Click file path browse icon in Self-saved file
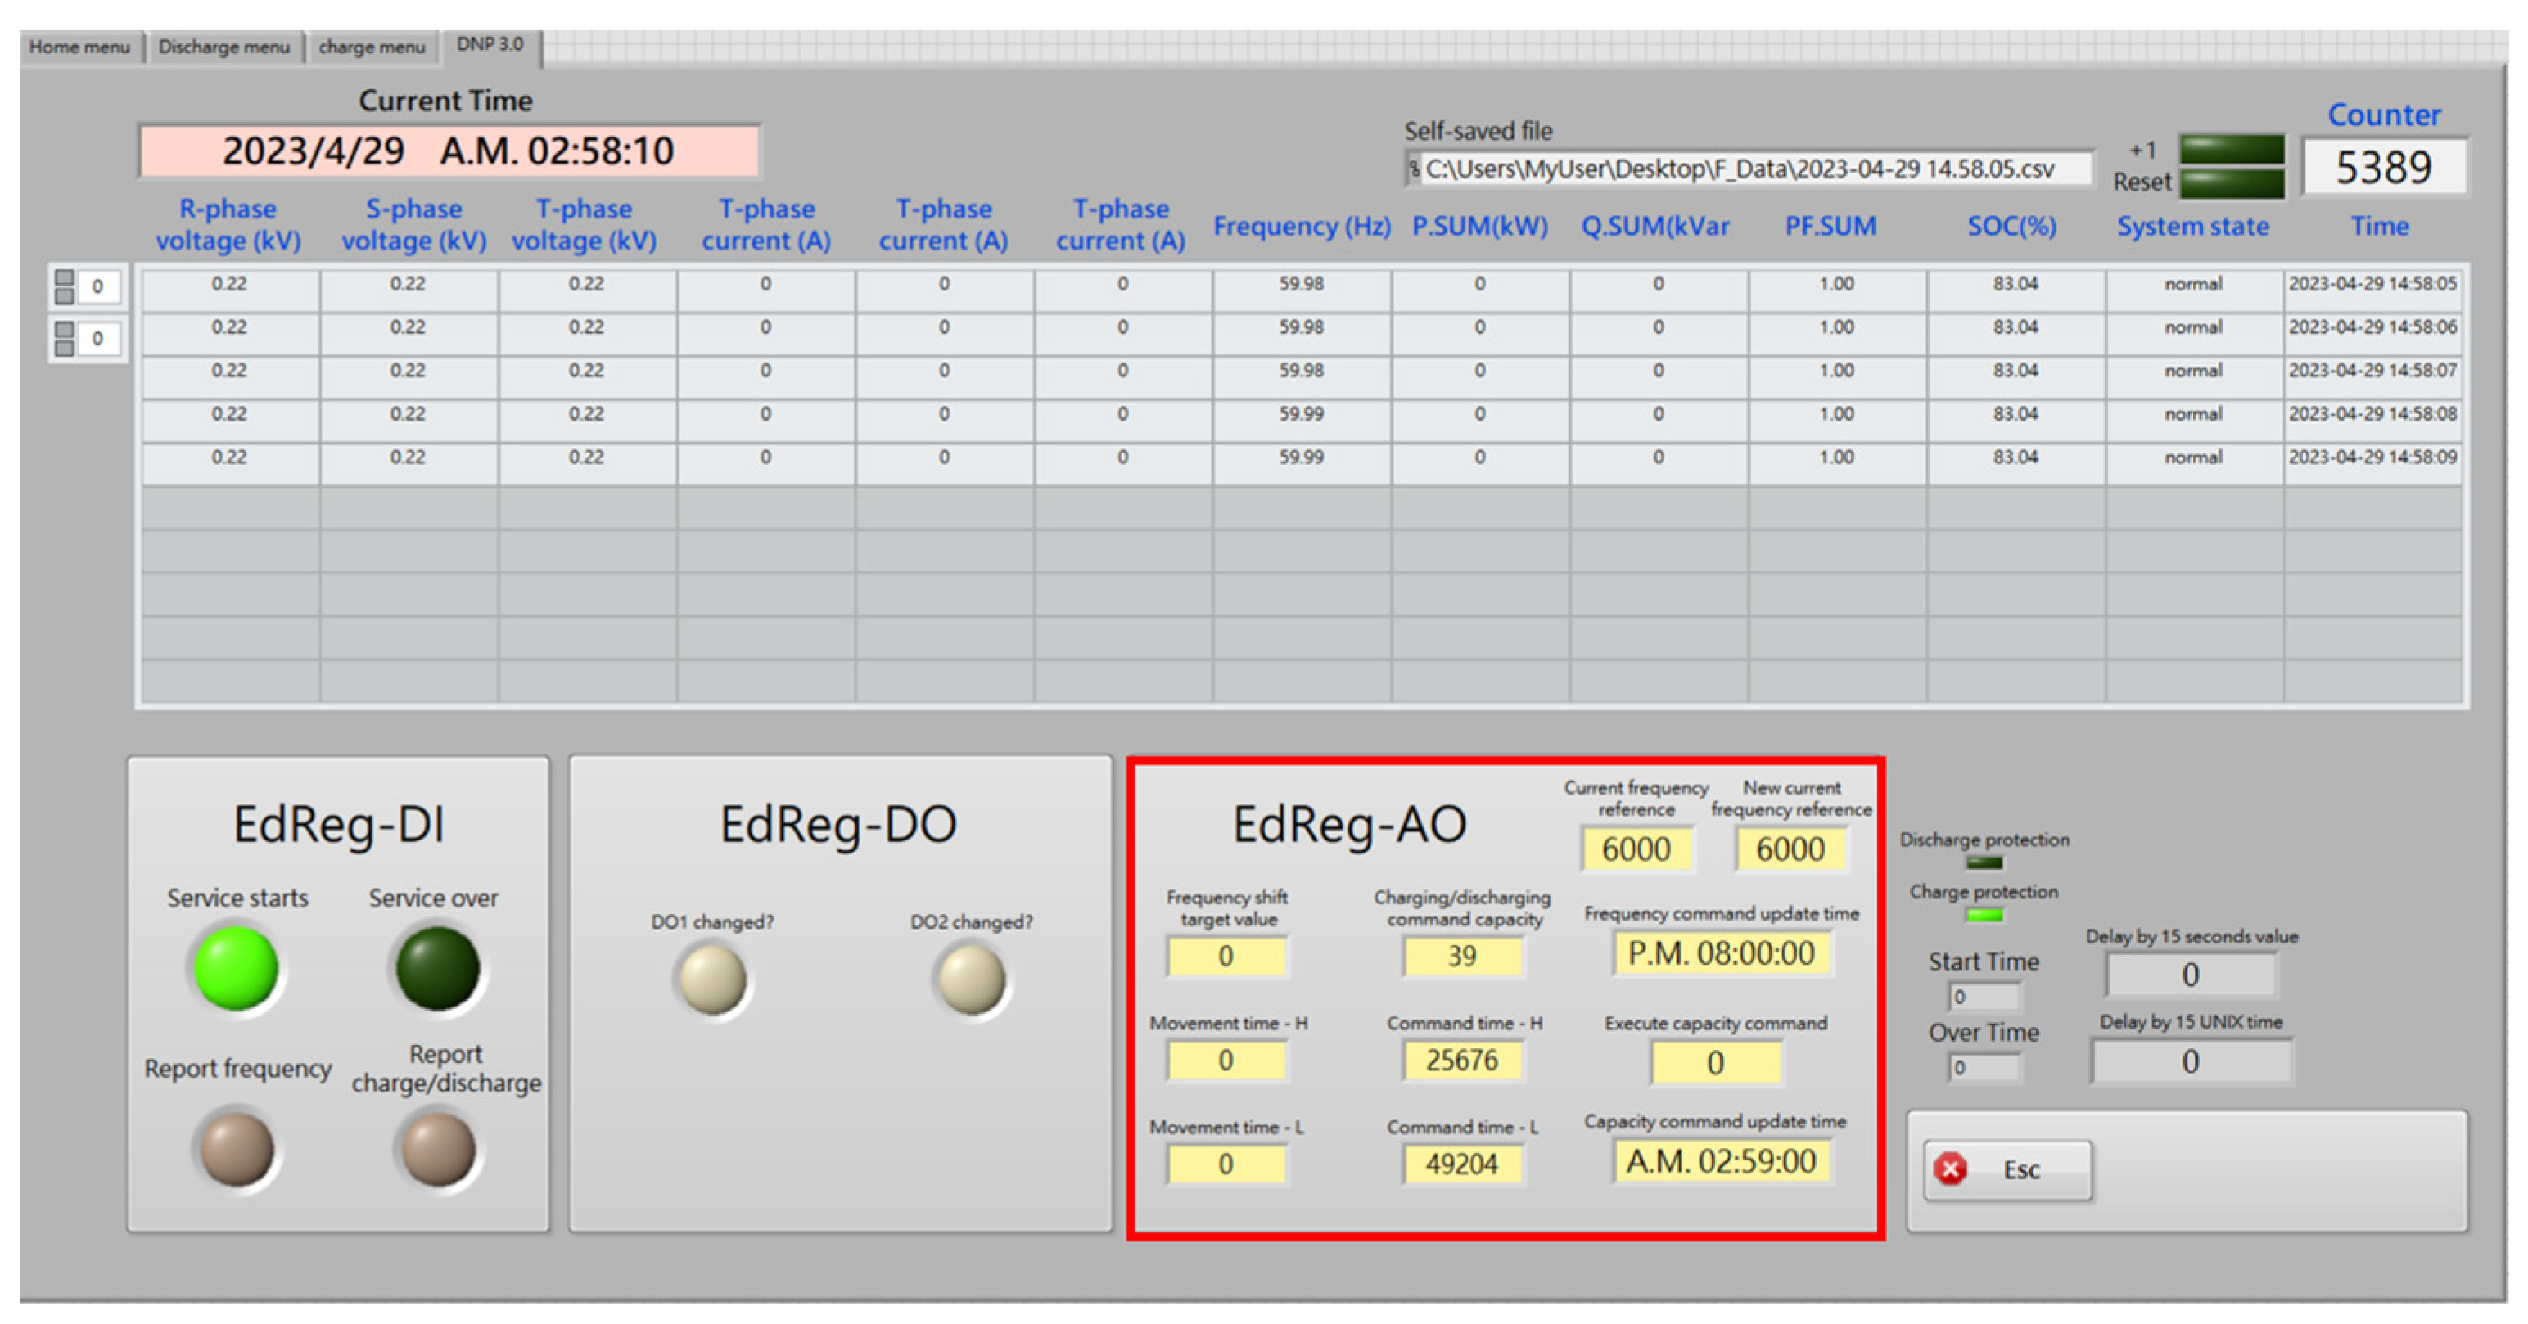The image size is (2528, 1324). 1414,169
